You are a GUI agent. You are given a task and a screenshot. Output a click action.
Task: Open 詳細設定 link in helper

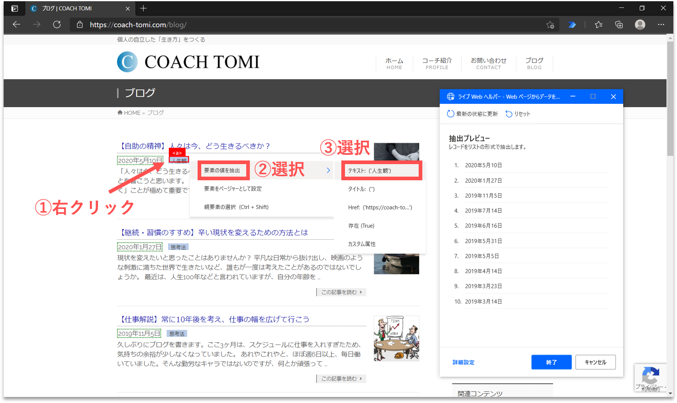(x=463, y=363)
